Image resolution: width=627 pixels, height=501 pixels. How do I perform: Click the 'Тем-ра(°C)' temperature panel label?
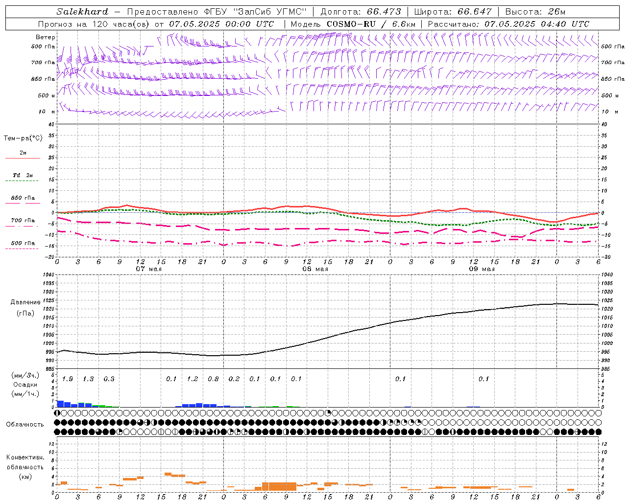pos(23,138)
